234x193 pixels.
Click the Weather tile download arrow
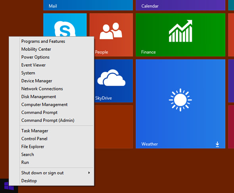217,144
